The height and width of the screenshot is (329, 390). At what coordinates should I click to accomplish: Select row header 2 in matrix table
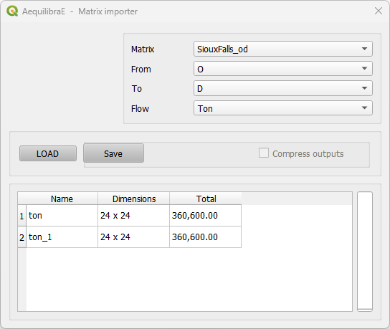[x=22, y=237]
